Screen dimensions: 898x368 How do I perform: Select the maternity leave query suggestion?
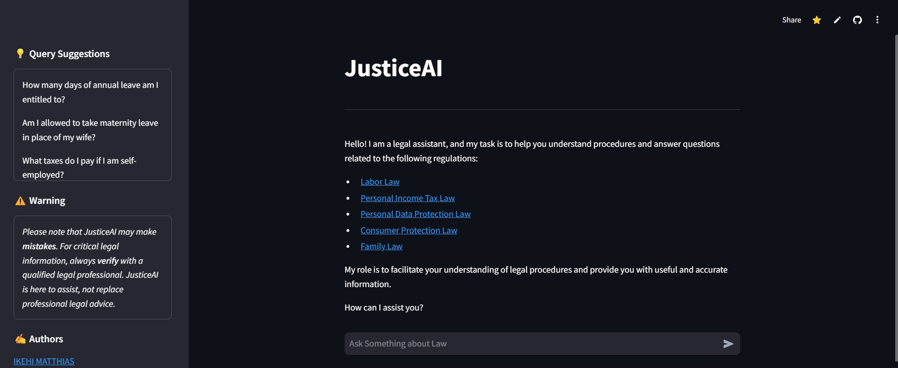click(90, 130)
